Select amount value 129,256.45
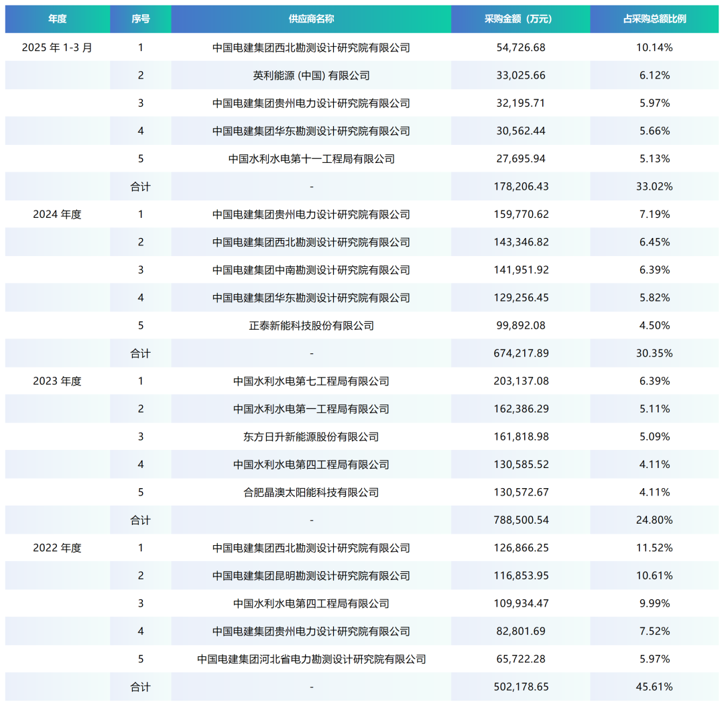 click(x=521, y=298)
